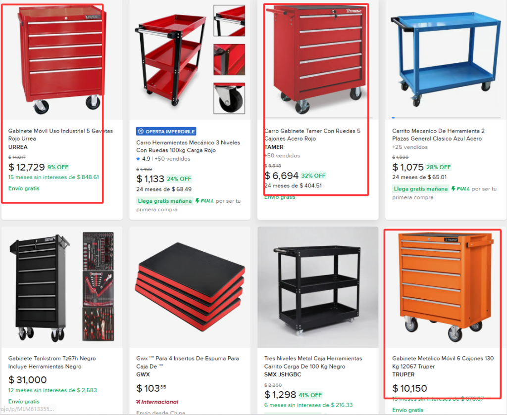Open the red foam inserts image

[189, 287]
